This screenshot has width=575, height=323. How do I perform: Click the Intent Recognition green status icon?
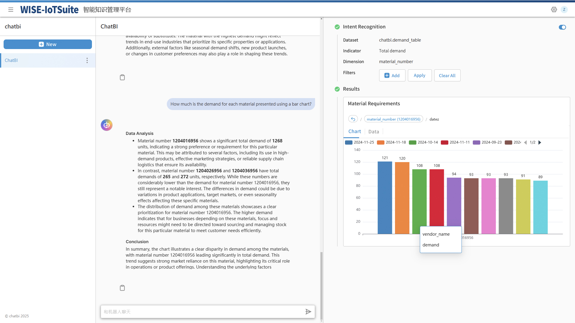pyautogui.click(x=337, y=27)
